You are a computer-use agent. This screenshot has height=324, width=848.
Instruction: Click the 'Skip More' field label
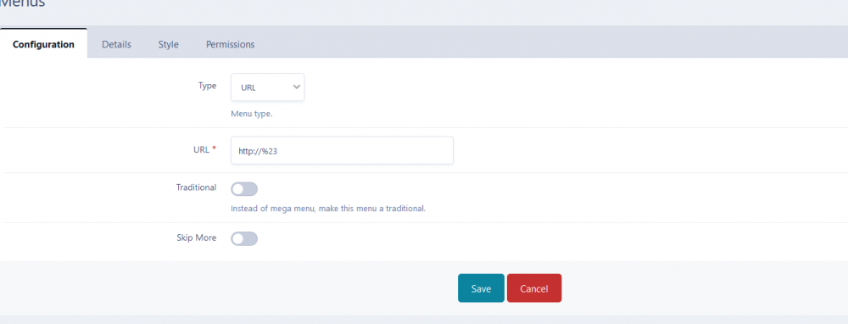197,237
